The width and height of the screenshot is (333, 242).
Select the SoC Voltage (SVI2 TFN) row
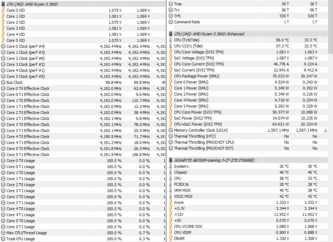[194, 58]
